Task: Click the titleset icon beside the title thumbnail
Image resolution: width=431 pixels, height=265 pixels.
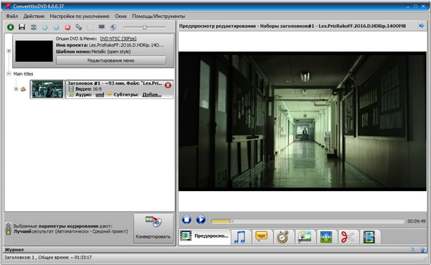Action: click(24, 89)
